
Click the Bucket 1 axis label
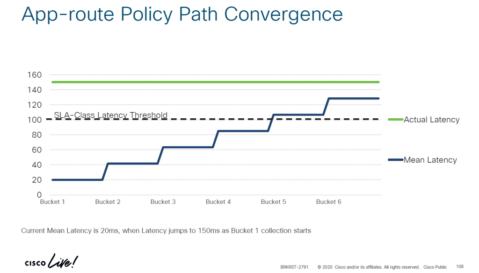52,202
